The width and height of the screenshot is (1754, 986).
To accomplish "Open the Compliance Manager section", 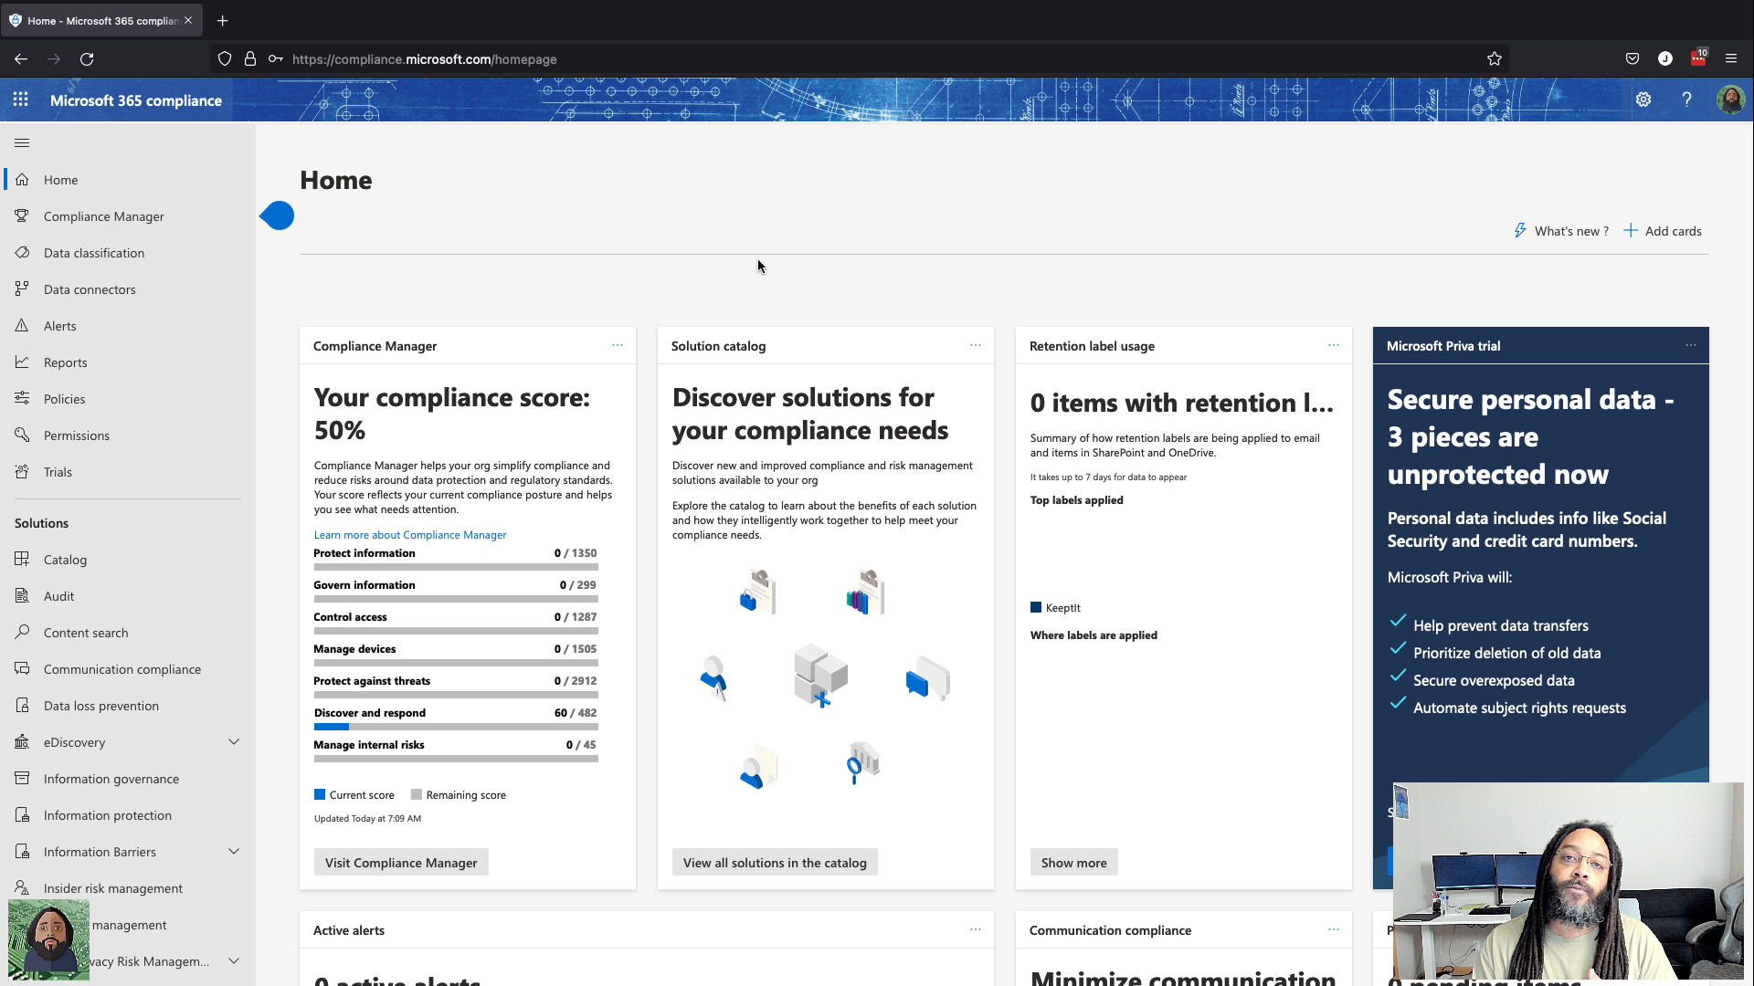I will coord(103,215).
